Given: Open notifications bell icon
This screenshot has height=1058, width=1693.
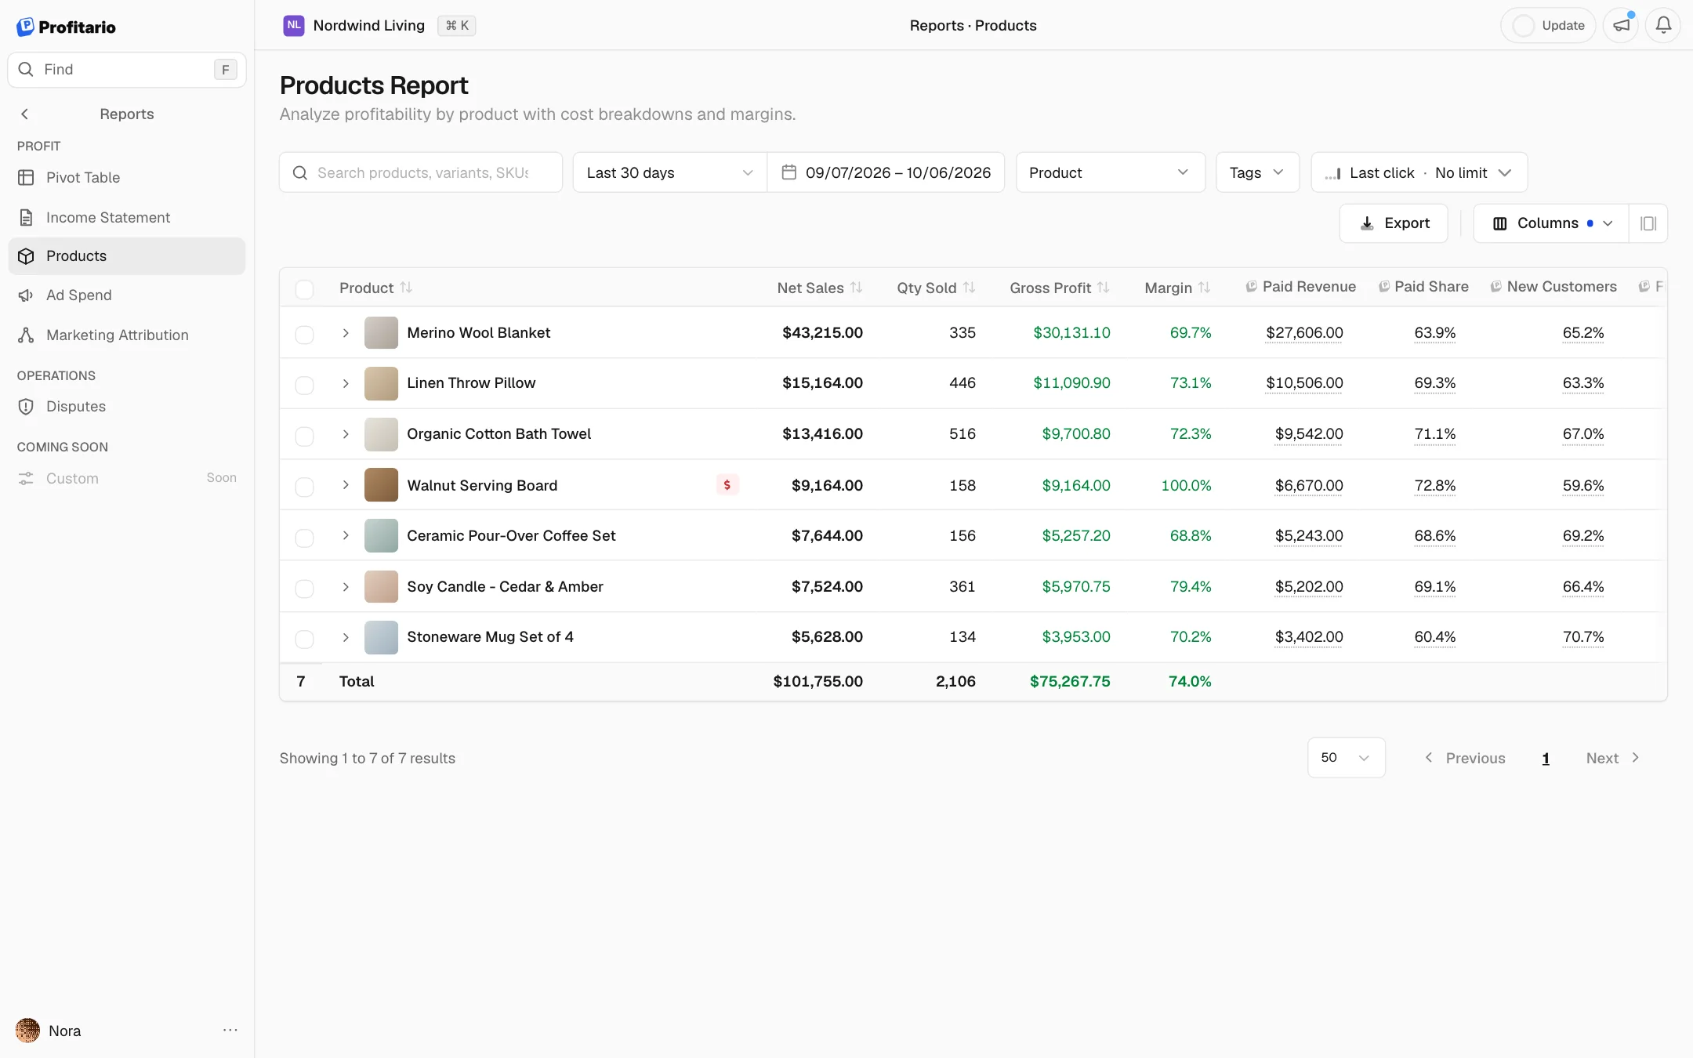Looking at the screenshot, I should [1662, 25].
